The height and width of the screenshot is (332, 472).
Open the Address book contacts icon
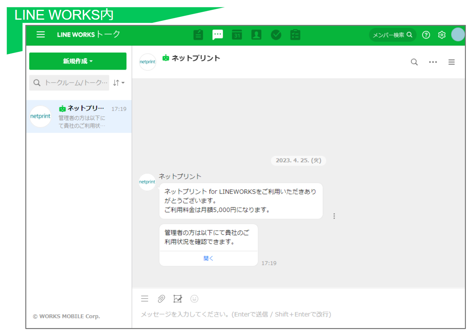[256, 35]
